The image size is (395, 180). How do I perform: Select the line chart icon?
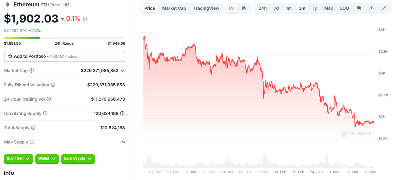[232, 8]
